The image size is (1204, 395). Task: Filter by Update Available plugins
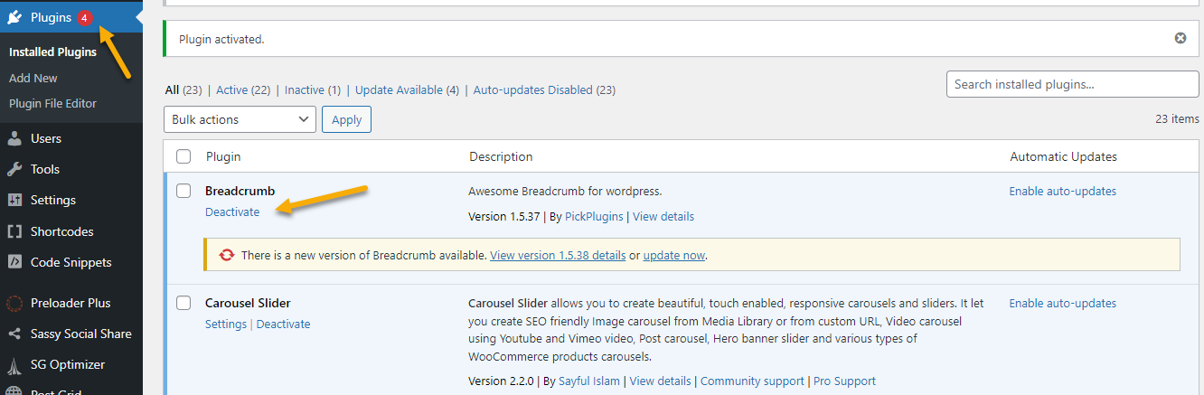pos(399,89)
